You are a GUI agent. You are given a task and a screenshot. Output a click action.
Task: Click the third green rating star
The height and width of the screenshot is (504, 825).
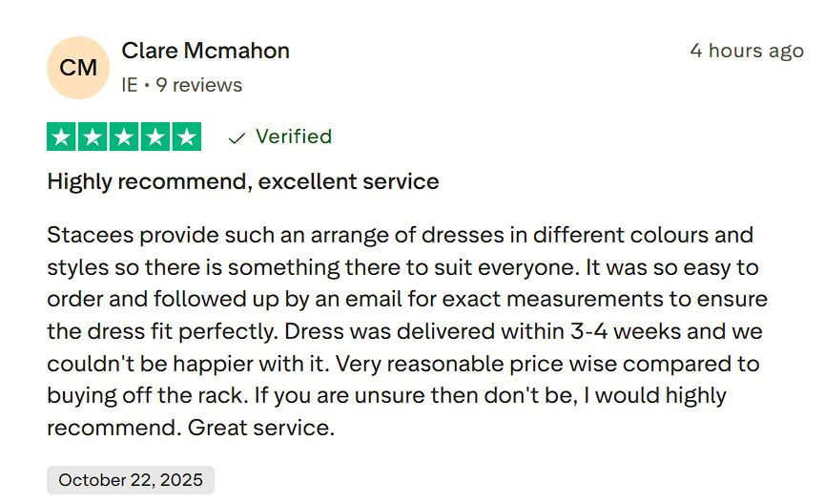coord(124,137)
